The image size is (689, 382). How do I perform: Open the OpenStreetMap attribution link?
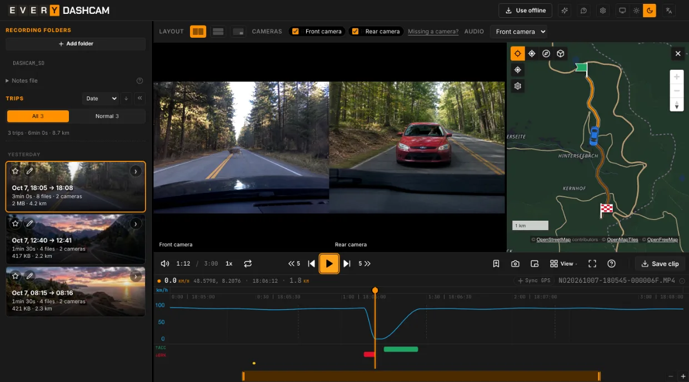tap(553, 240)
